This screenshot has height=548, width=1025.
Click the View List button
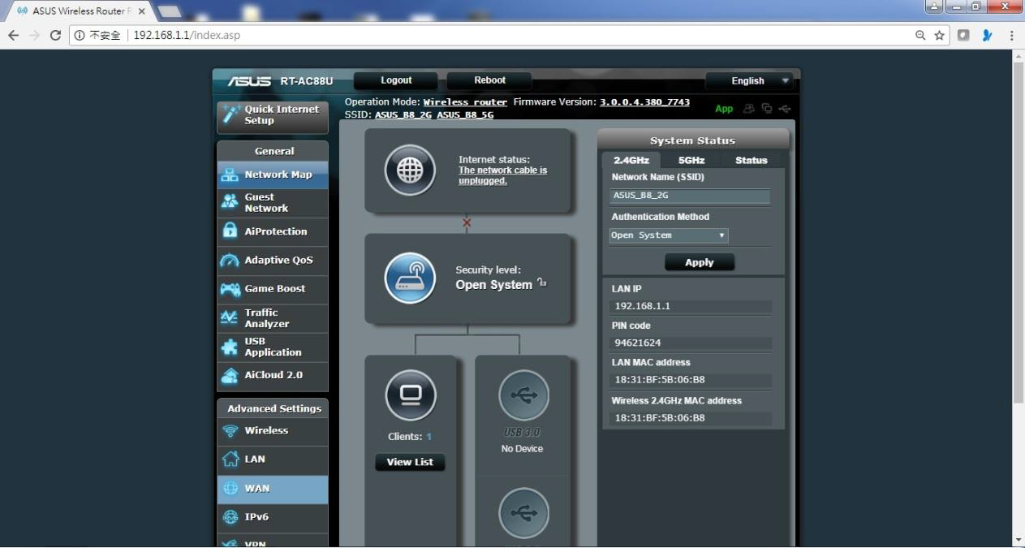coord(410,462)
